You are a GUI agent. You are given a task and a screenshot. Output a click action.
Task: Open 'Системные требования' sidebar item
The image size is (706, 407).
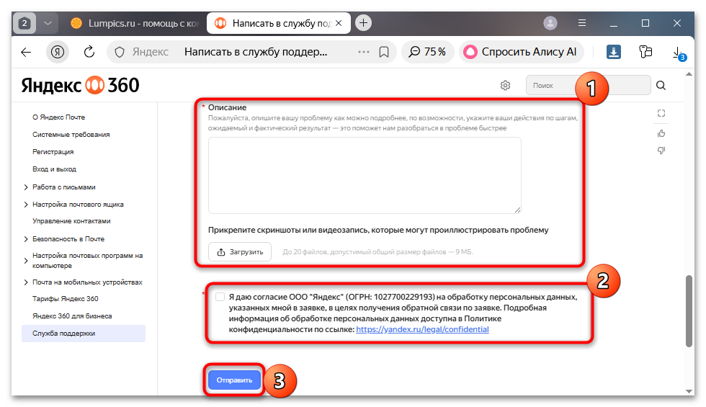[x=71, y=135]
